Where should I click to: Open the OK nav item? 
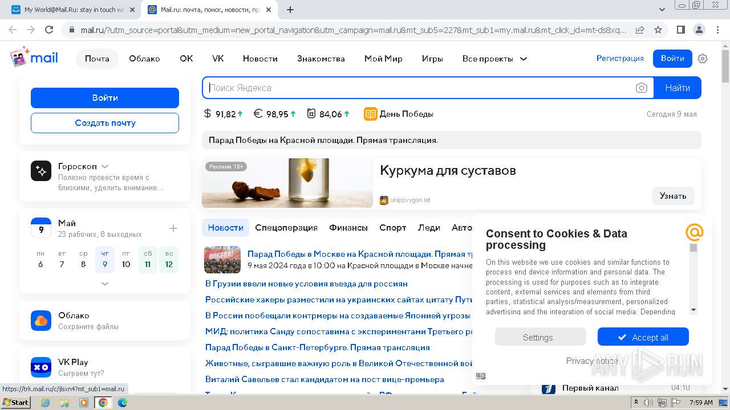[186, 59]
